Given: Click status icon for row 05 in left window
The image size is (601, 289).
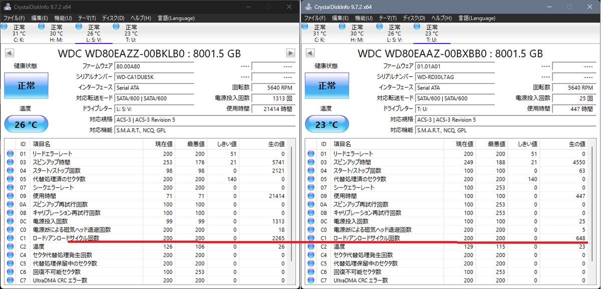Looking at the screenshot, I should (x=10, y=179).
